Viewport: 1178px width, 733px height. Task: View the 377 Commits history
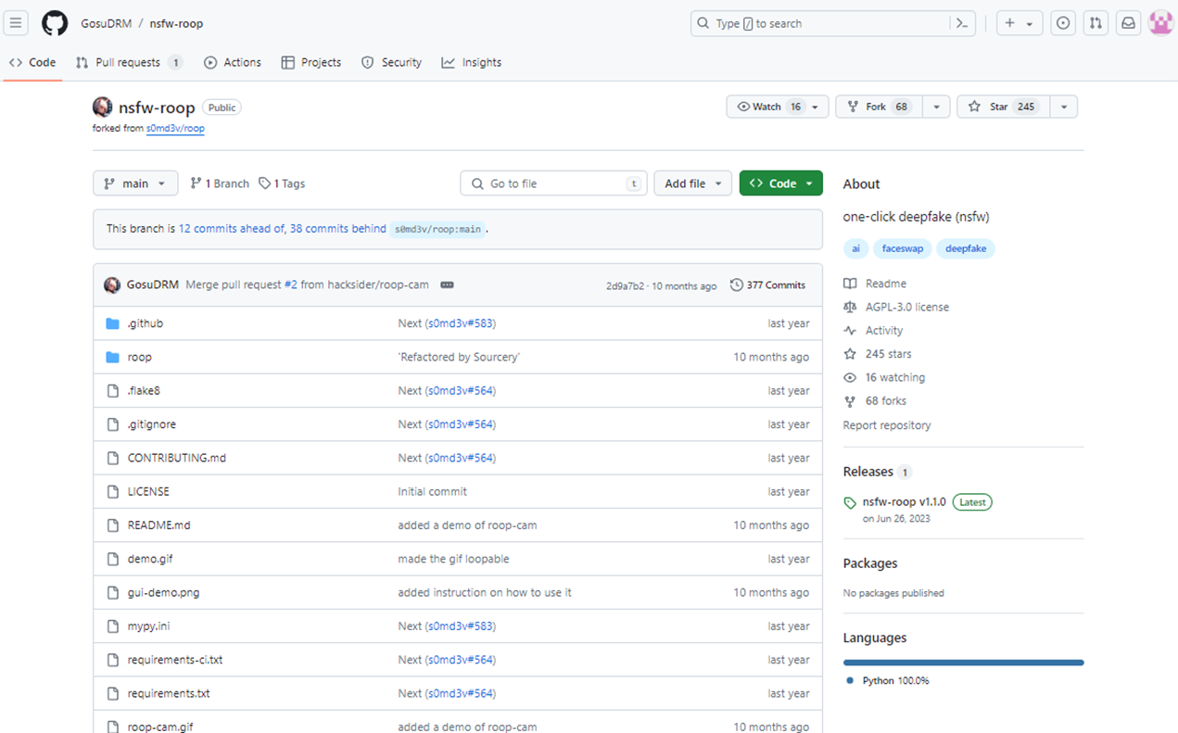pos(767,285)
